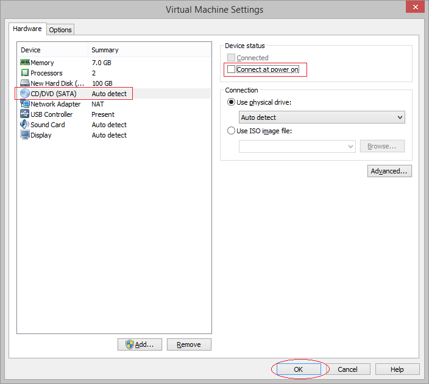The width and height of the screenshot is (429, 384).
Task: Select the Memory row label
Action: point(42,63)
